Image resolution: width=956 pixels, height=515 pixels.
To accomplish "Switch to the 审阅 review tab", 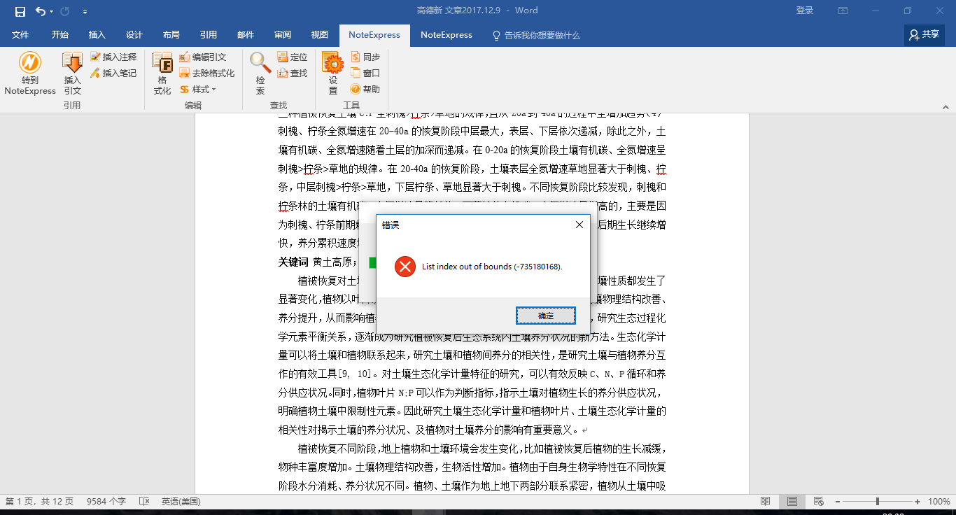I will pyautogui.click(x=283, y=35).
